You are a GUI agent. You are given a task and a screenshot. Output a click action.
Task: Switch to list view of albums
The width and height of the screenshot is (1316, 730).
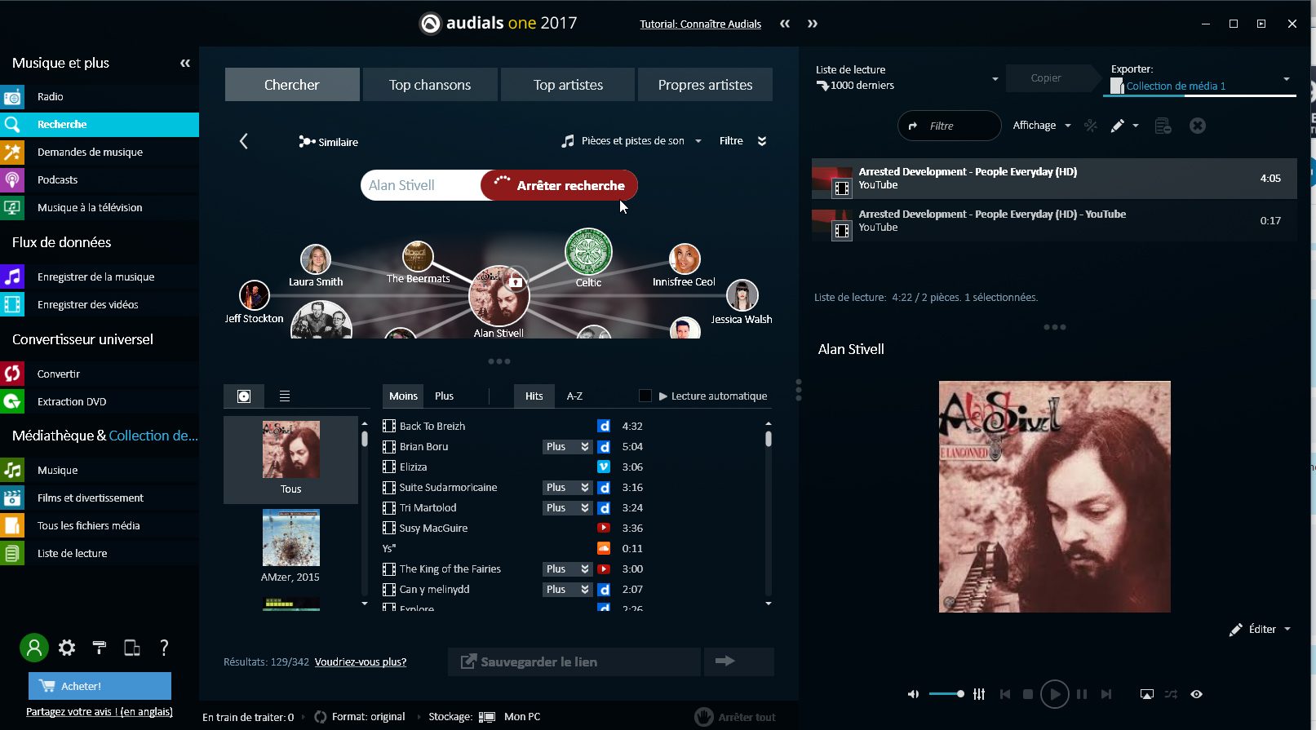point(285,396)
